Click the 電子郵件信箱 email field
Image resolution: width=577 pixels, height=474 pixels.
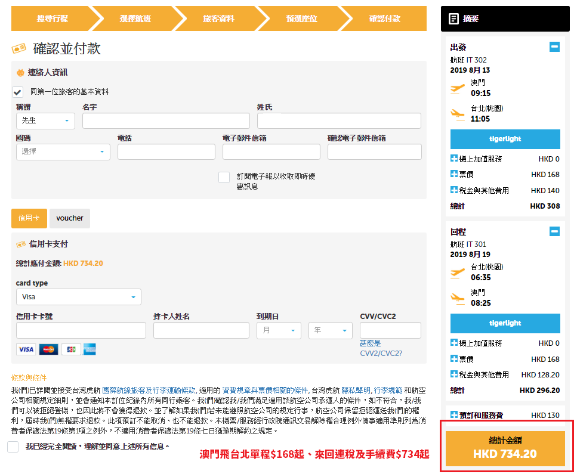coord(271,152)
